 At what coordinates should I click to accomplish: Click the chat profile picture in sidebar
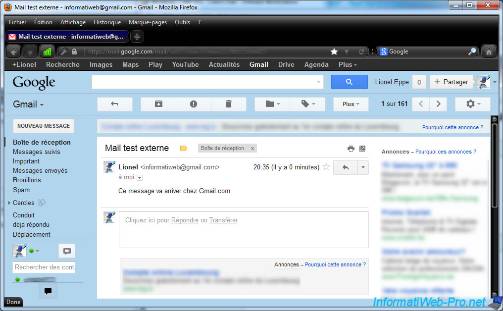click(x=20, y=251)
